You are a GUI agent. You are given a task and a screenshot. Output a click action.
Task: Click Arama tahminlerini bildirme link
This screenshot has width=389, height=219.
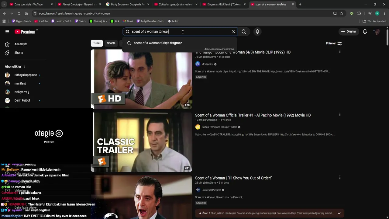pyautogui.click(x=219, y=49)
